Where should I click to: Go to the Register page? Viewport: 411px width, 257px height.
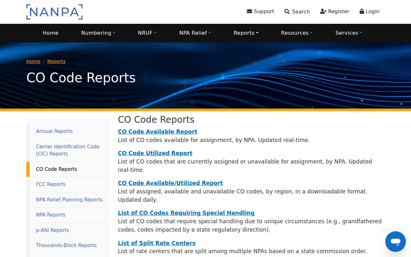(x=338, y=11)
